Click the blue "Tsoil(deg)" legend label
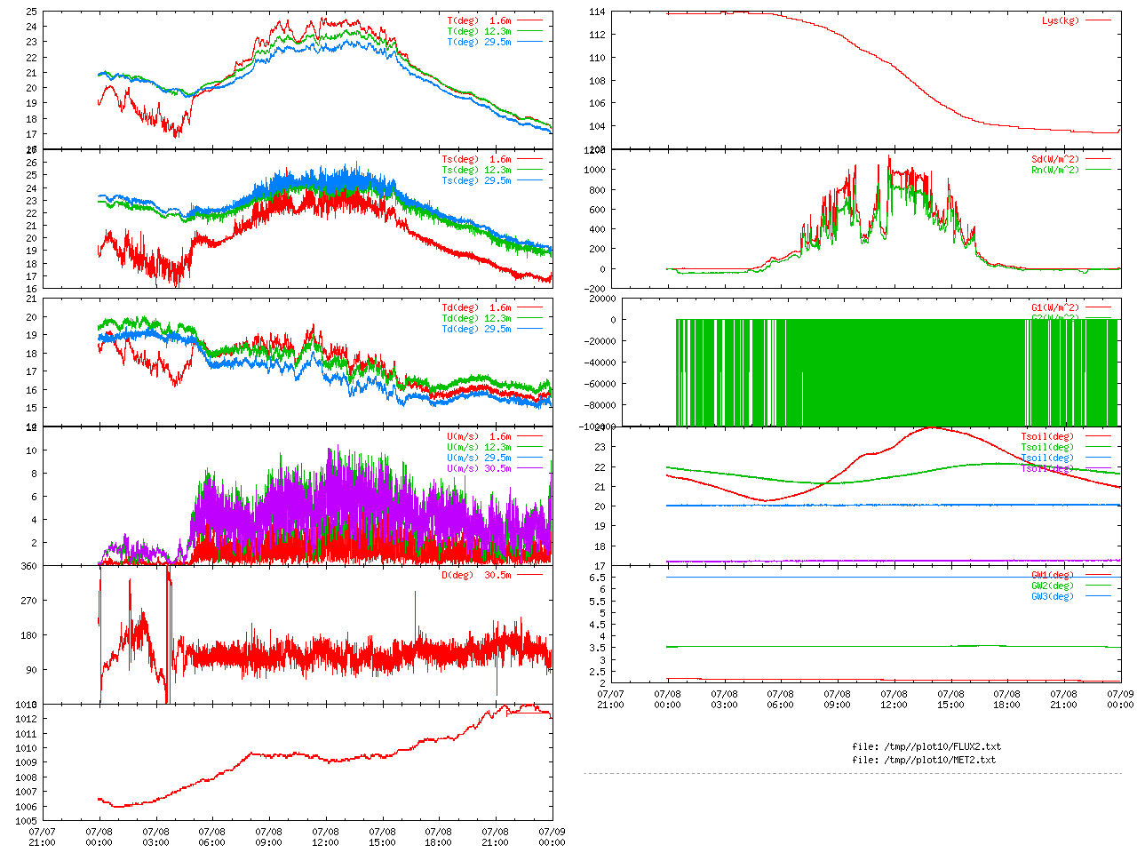This screenshot has height=853, width=1137. [x=1047, y=458]
